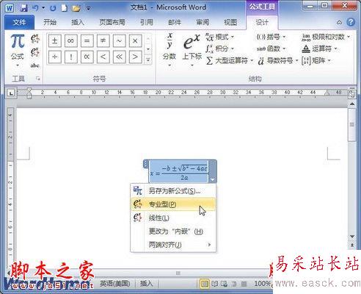
Task: Click the Redo button in quick access toolbar
Action: (x=53, y=8)
